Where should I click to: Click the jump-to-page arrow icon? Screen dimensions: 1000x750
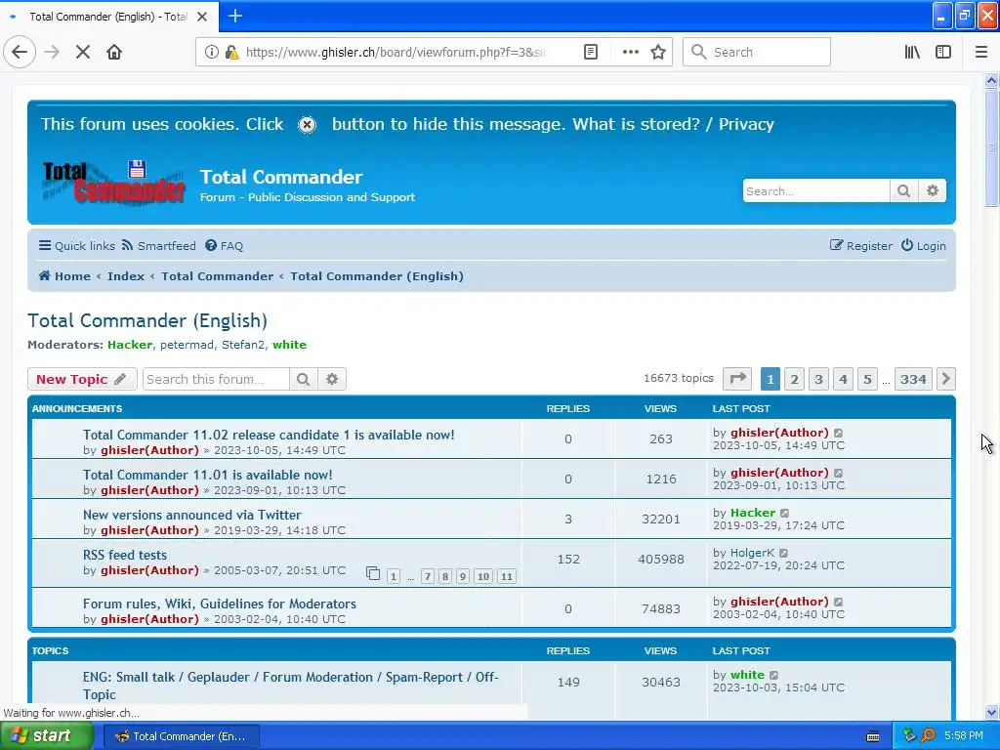[737, 380]
